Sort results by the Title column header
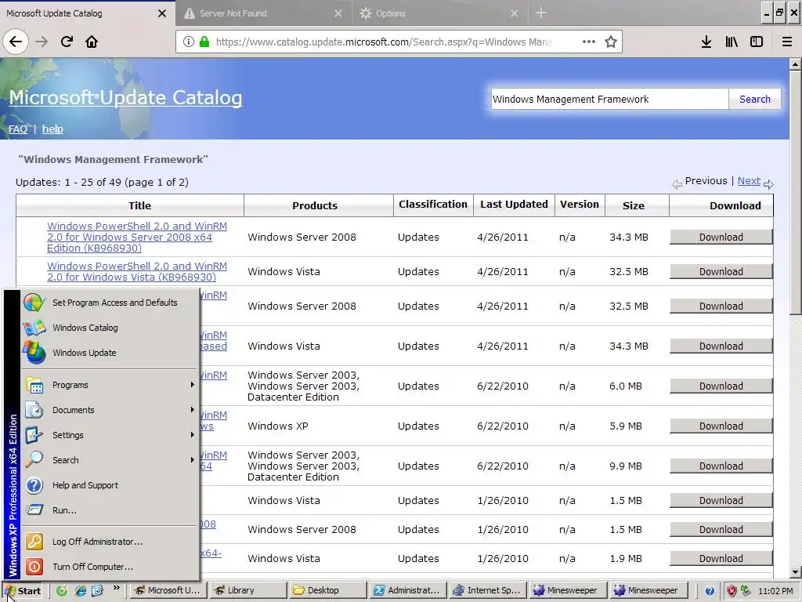 pos(139,205)
